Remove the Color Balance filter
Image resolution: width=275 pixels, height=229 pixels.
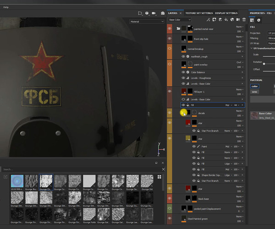[x=242, y=72]
